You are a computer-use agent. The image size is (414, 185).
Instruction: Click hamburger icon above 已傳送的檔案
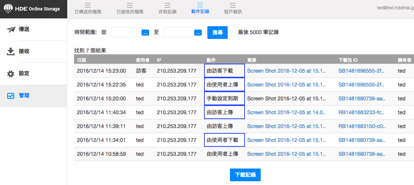[88, 5]
